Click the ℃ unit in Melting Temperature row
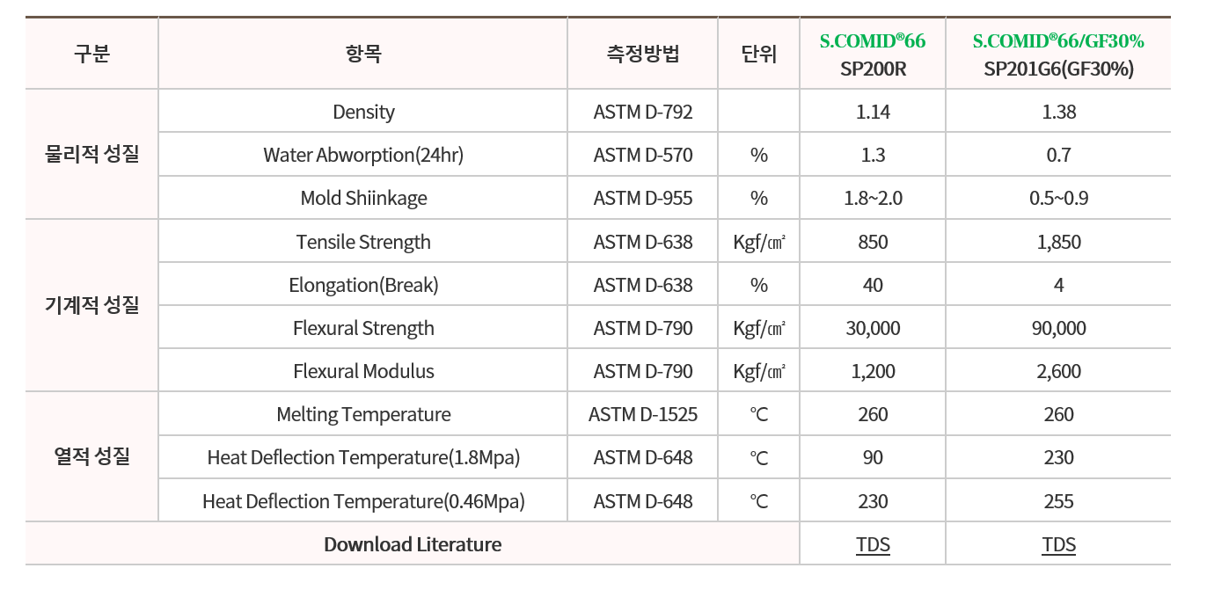1214x590 pixels. 759,414
